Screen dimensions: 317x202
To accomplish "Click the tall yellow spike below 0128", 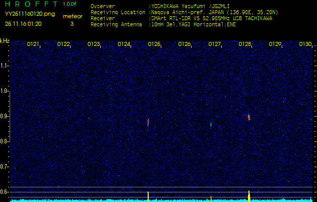I will pyautogui.click(x=249, y=195).
